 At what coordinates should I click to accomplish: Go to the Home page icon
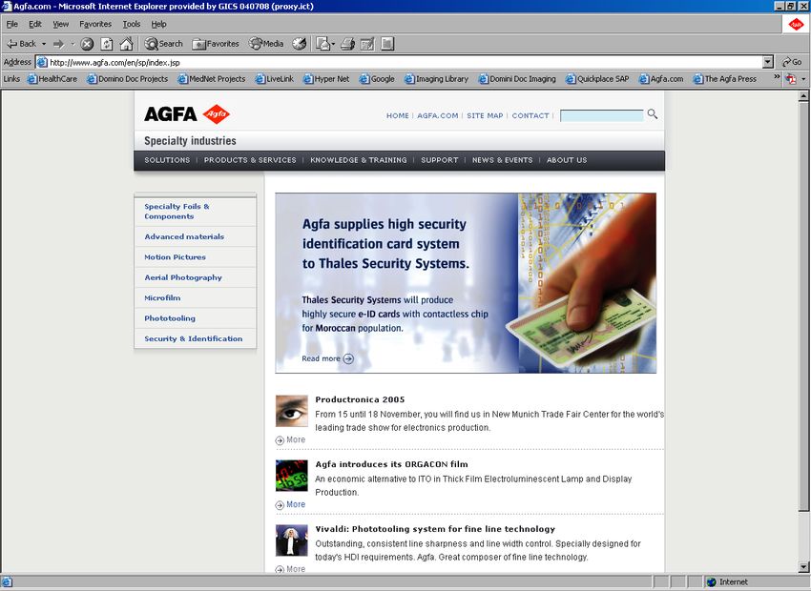pos(126,44)
